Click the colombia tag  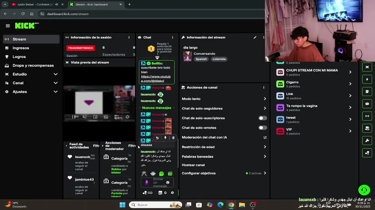[219, 59]
